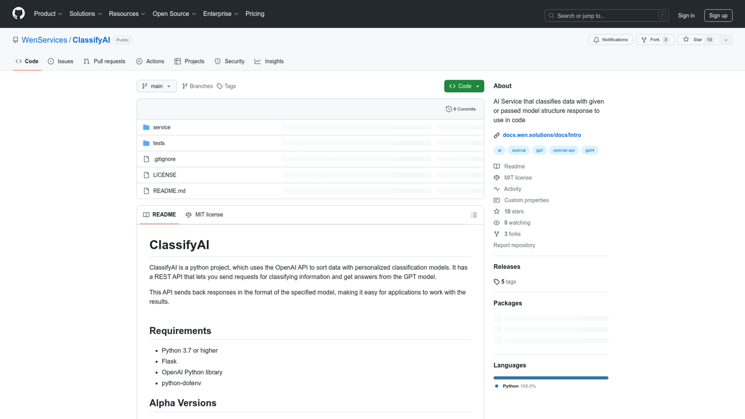Click the Notifications bell button
The height and width of the screenshot is (419, 745).
point(610,40)
